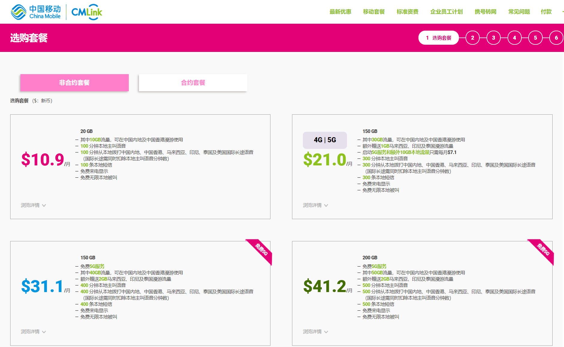This screenshot has height=347, width=564.
Task: Click 500 分钟本地主叫语音 line
Action: click(x=385, y=285)
